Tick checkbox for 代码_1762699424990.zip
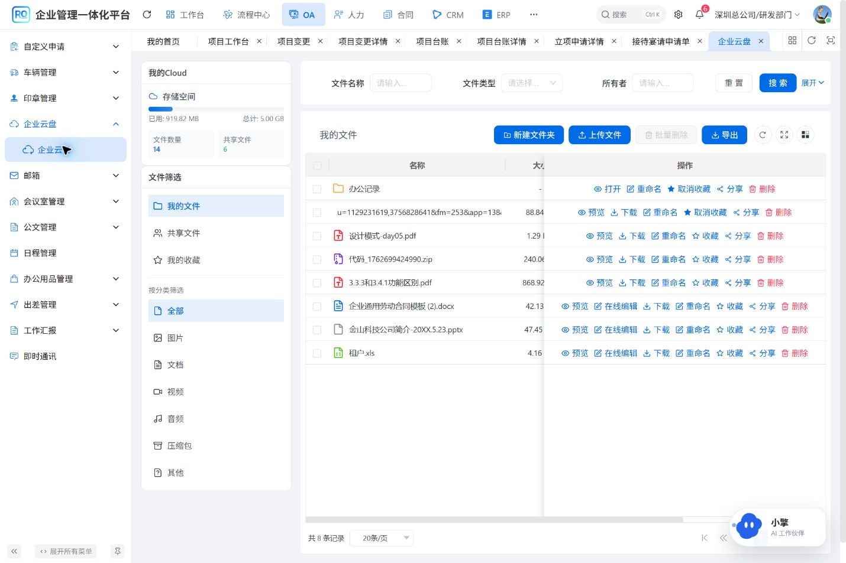Viewport: 846px width, 563px height. (x=317, y=259)
